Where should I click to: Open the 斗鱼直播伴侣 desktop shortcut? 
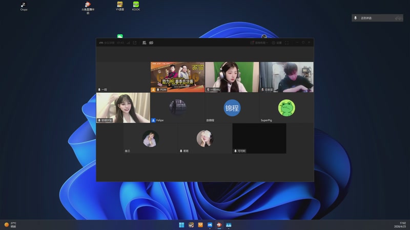point(88,8)
